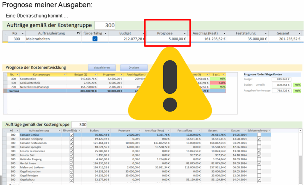Click the Drucken button
Image resolution: width=304 pixels, height=185 pixels.
coord(134,68)
